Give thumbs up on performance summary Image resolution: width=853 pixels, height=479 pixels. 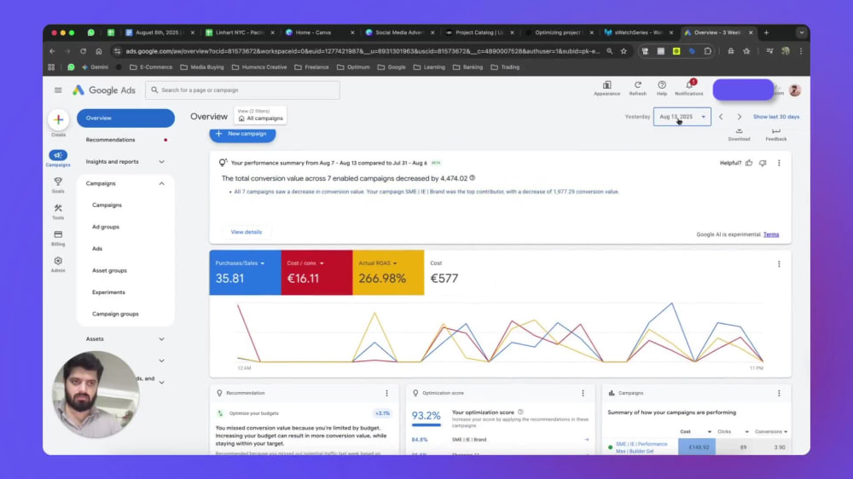[749, 163]
